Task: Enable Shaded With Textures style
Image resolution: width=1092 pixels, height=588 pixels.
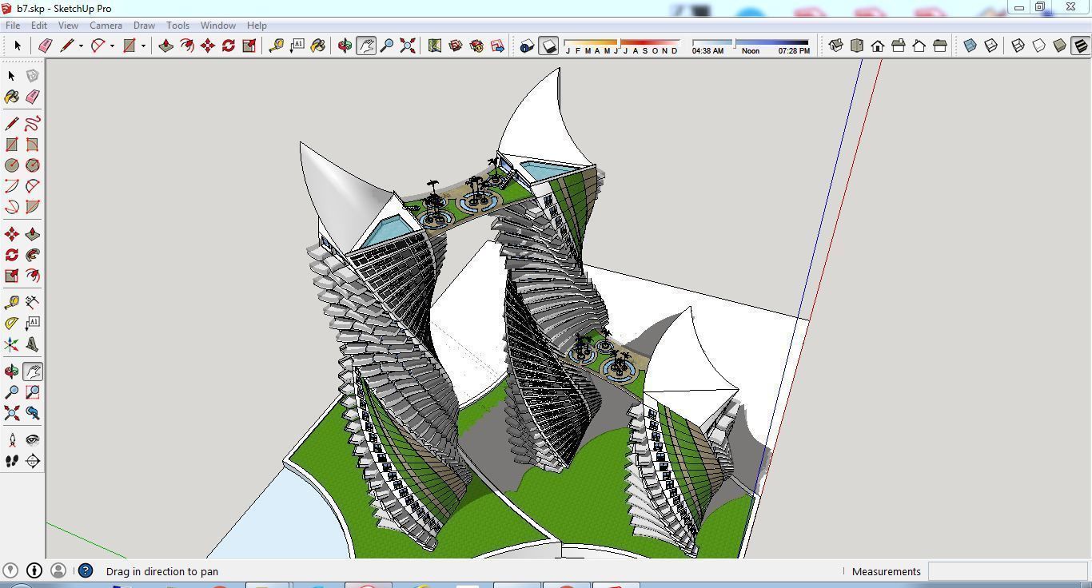Action: click(1081, 46)
